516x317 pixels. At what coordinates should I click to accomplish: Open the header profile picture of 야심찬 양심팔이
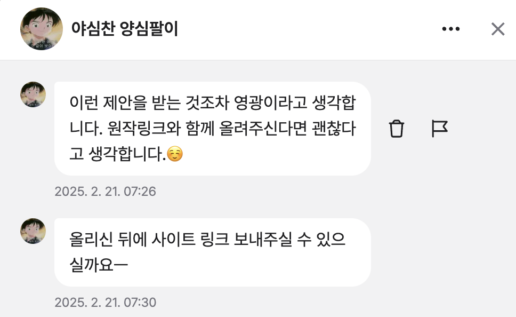pos(42,29)
